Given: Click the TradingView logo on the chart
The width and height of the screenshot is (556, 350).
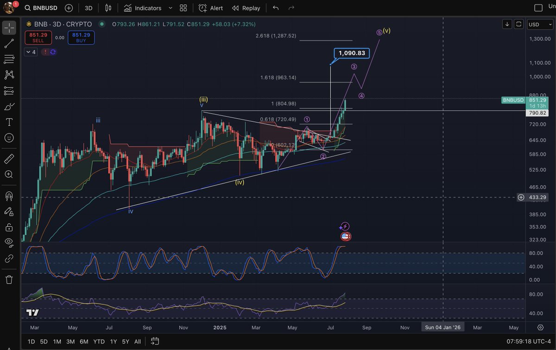Looking at the screenshot, I should [32, 312].
